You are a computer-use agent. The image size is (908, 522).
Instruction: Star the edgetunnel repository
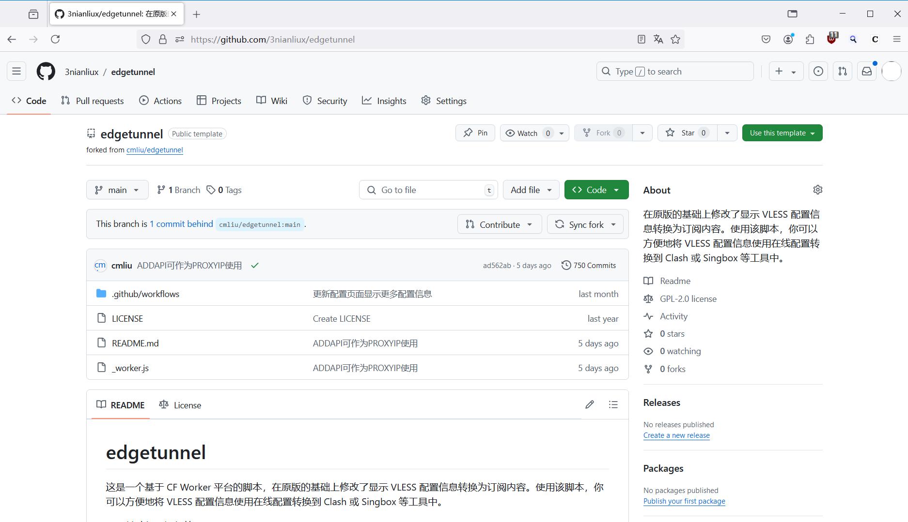point(688,133)
